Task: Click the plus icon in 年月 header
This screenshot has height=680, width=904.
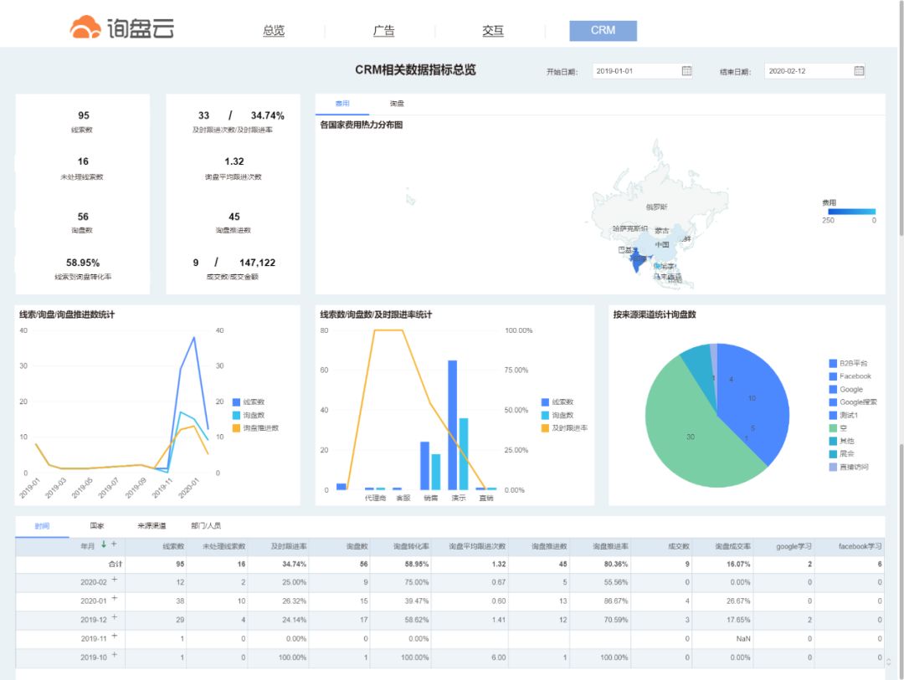Action: [x=114, y=544]
